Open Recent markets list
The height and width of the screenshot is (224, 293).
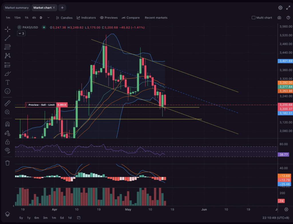[x=156, y=17]
